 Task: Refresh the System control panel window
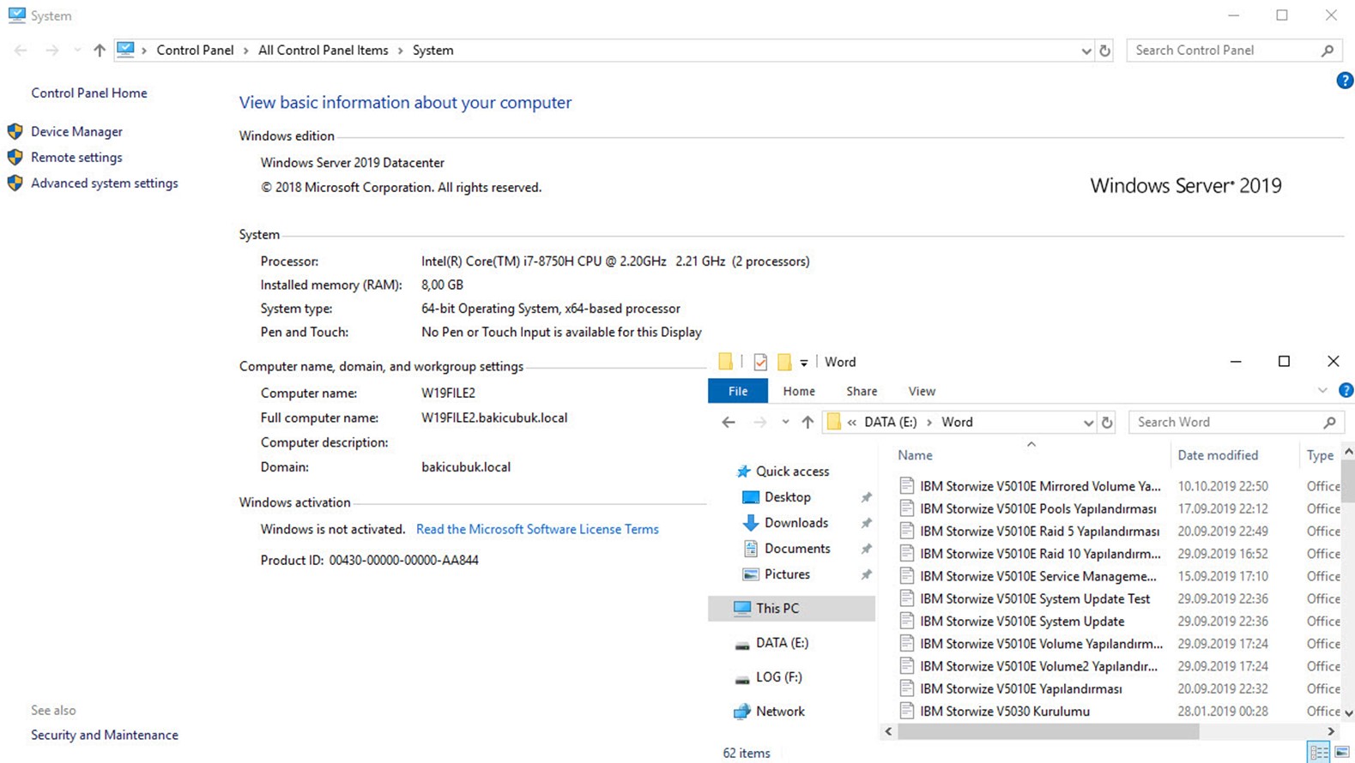(x=1105, y=51)
